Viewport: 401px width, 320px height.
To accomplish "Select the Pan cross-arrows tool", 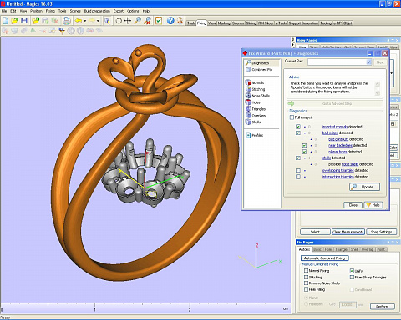I will point(128,21).
